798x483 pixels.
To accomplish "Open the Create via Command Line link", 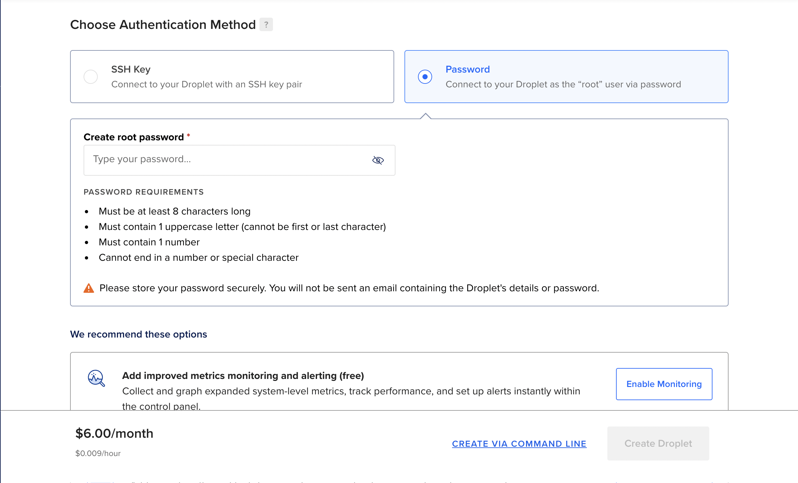I will tap(519, 443).
